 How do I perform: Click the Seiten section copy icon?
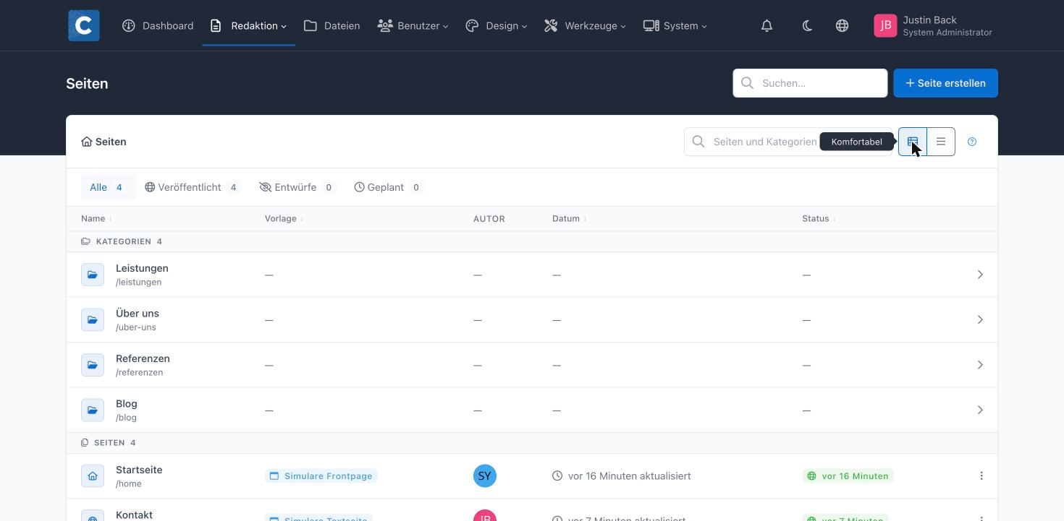tap(85, 442)
